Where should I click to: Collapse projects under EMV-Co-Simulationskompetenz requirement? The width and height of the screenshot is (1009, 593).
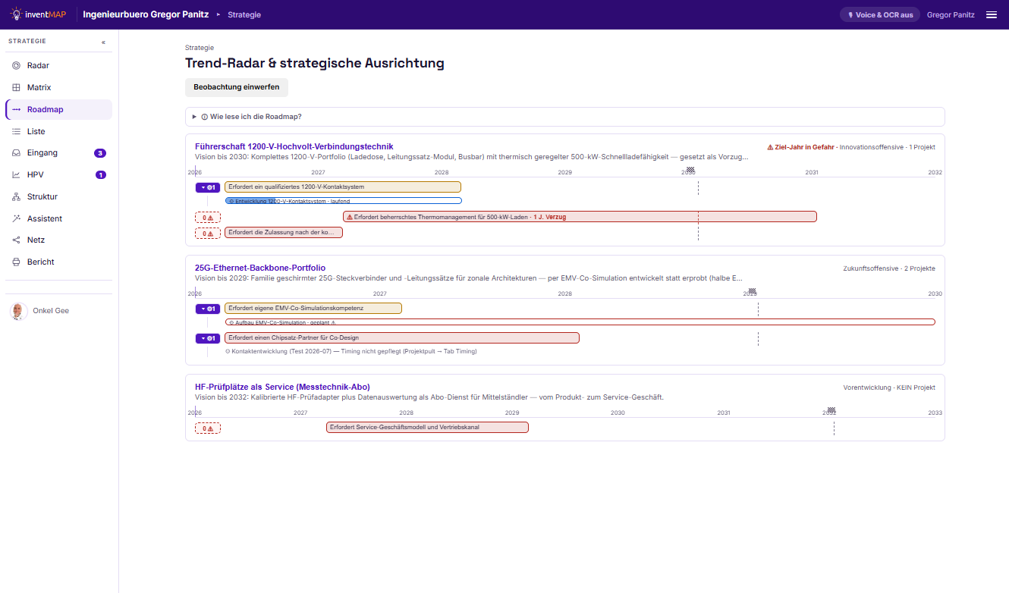(x=208, y=309)
